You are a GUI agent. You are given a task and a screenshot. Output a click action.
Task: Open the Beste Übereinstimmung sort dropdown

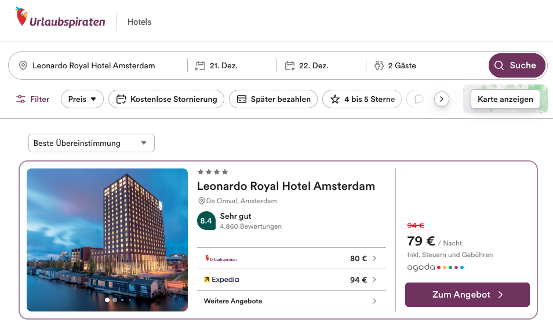pos(91,143)
